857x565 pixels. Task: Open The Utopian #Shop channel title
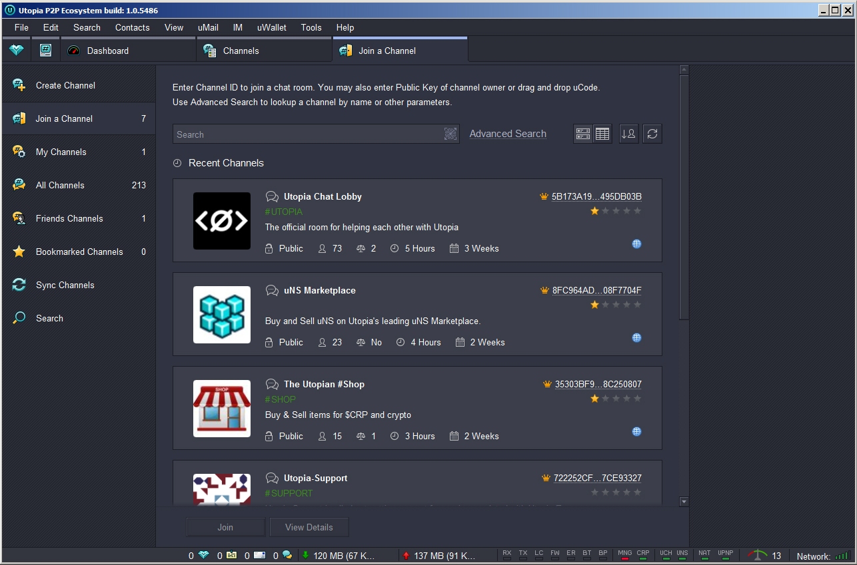point(324,384)
